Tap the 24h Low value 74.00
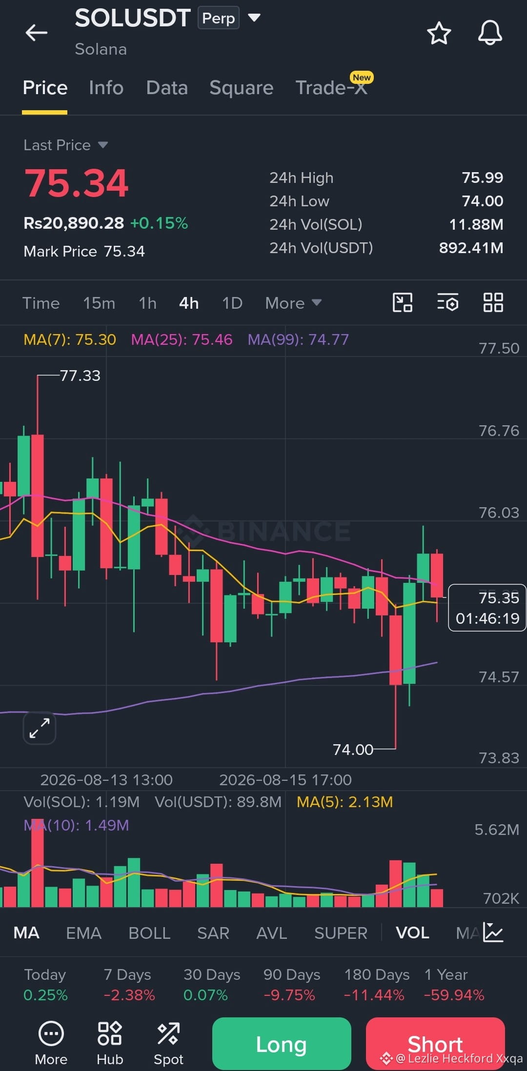Viewport: 527px width, 1071px height. click(482, 201)
